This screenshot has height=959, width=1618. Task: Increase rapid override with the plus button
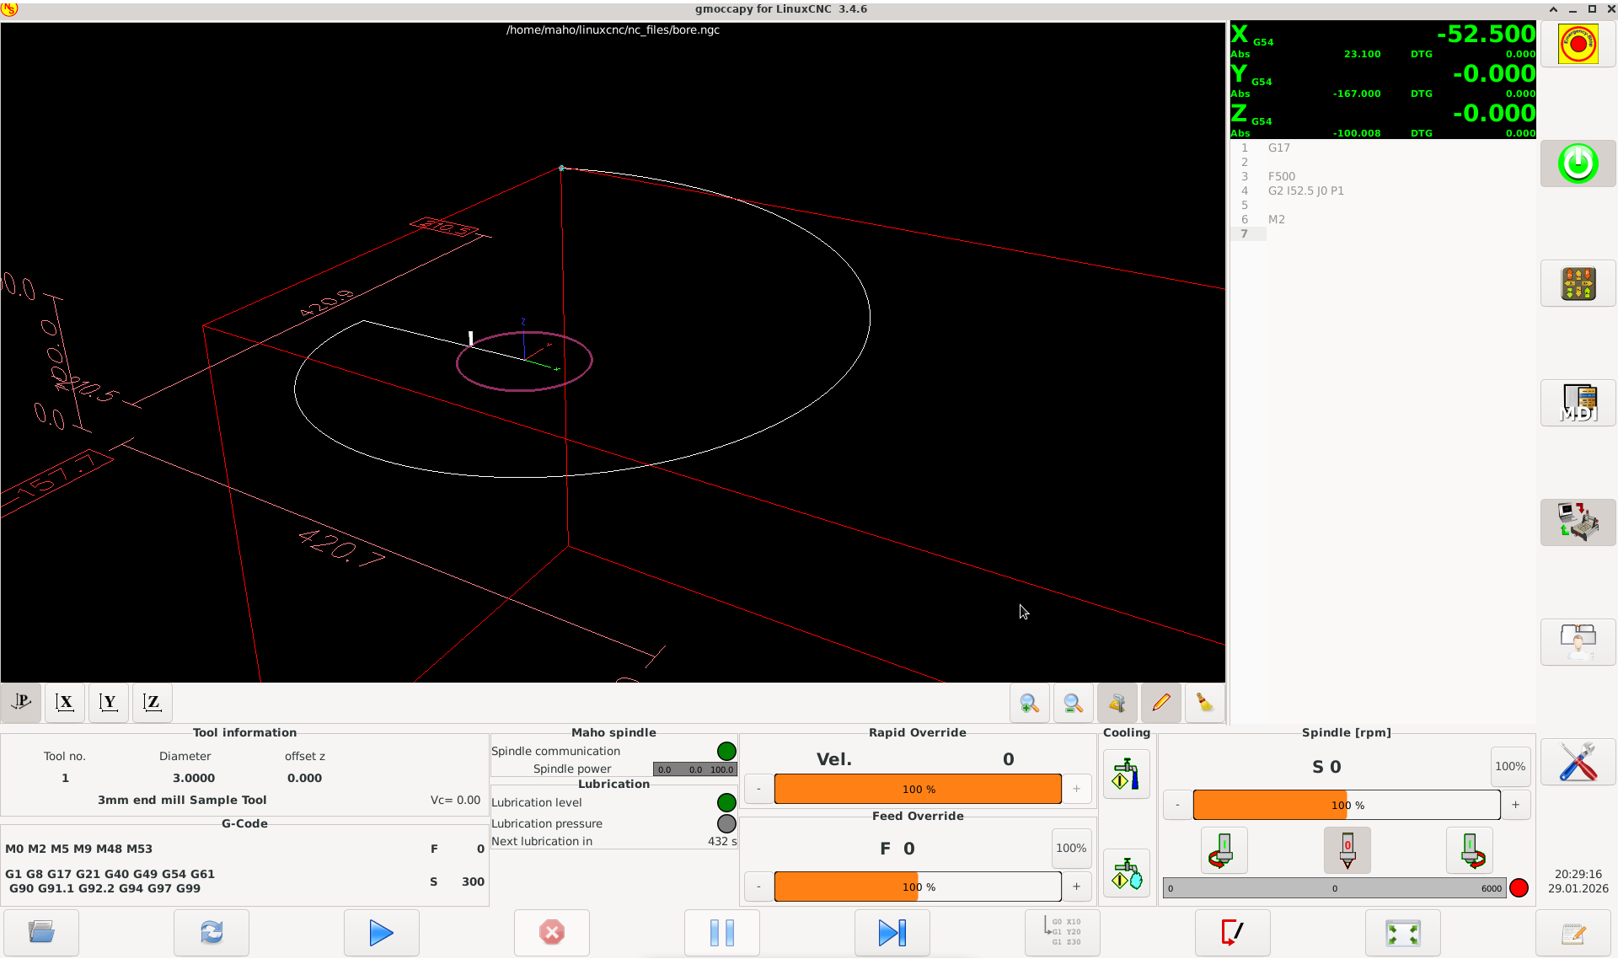1076,789
